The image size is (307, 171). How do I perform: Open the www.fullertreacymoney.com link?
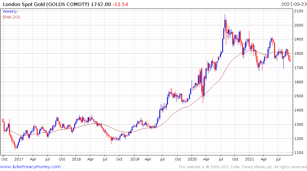(x=30, y=167)
